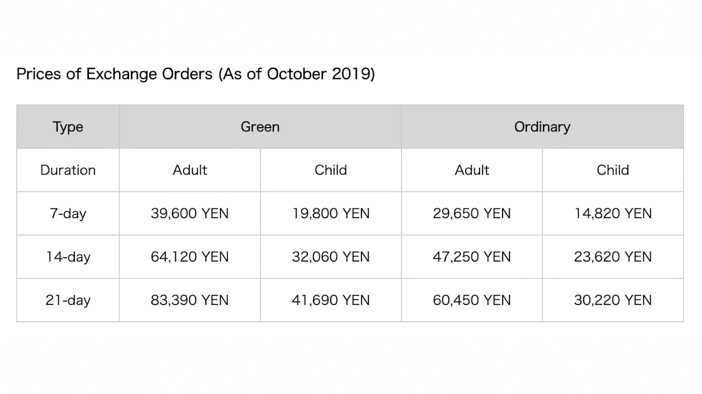Click the 47,250 YEN price cell
The image size is (702, 394).
[x=472, y=257]
